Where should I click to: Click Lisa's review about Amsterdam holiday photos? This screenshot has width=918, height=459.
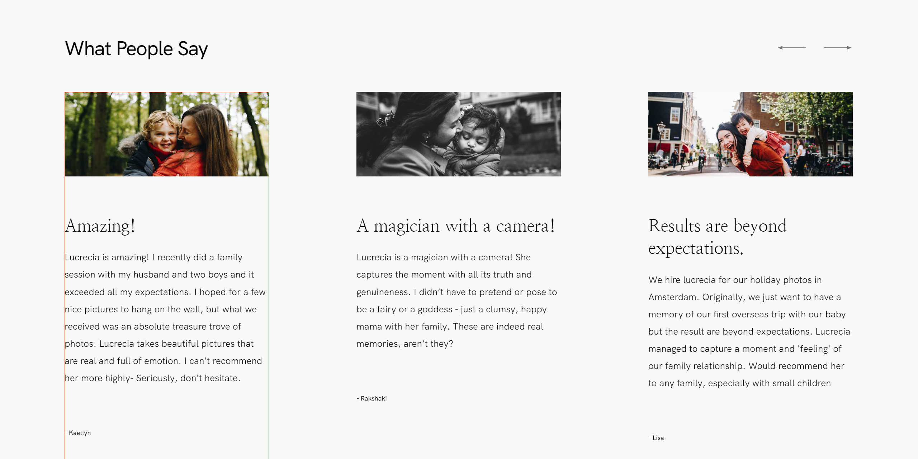pyautogui.click(x=749, y=331)
